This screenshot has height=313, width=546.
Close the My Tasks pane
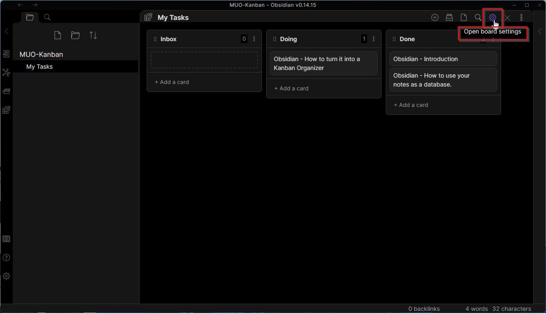click(507, 18)
